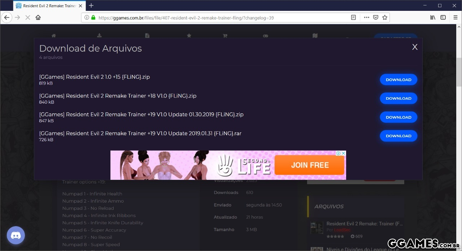Download the +19 Update 2019.01.31 rar file

(398, 136)
